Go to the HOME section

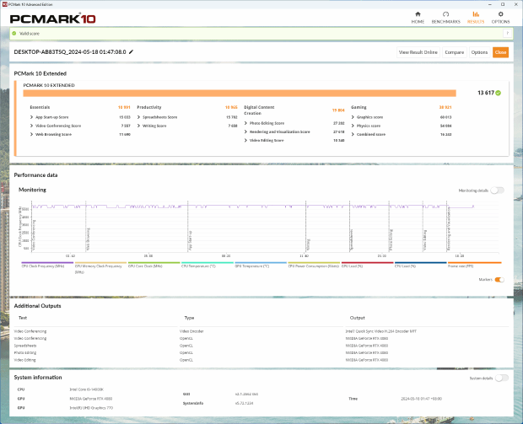418,18
